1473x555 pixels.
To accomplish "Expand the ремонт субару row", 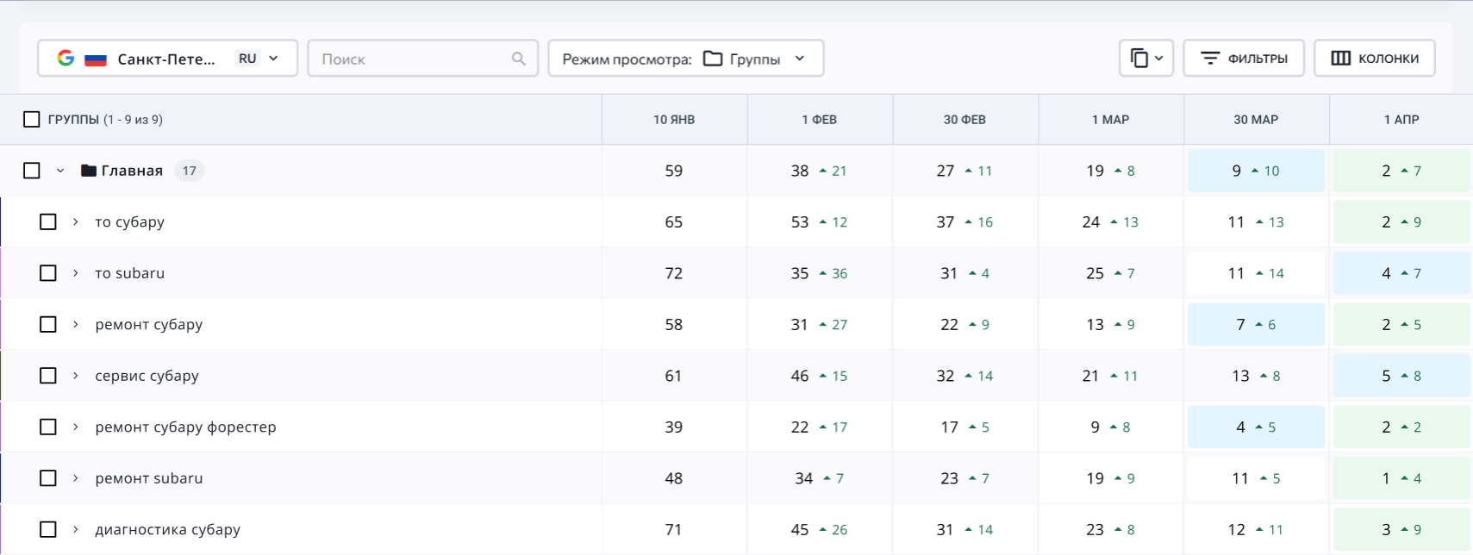I will point(76,325).
